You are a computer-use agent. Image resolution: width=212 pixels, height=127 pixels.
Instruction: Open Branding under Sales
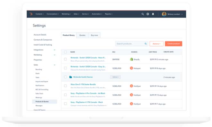pyautogui.click(x=39, y=69)
